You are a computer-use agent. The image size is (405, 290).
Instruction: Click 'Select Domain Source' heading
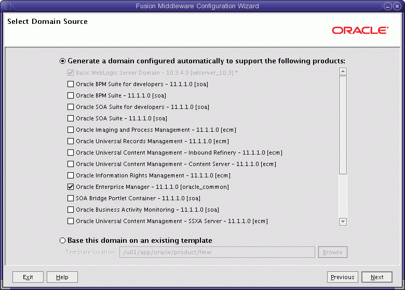[47, 21]
